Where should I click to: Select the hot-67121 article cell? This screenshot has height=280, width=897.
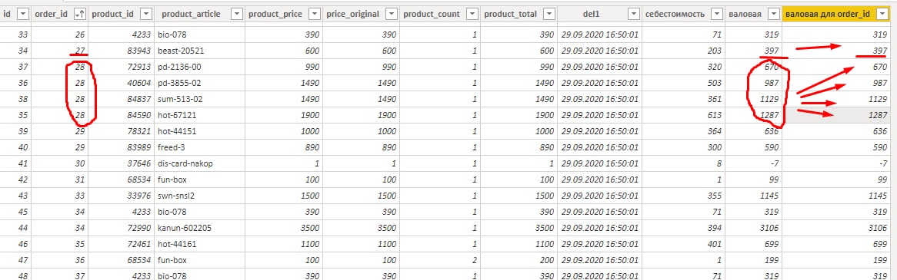[200, 114]
